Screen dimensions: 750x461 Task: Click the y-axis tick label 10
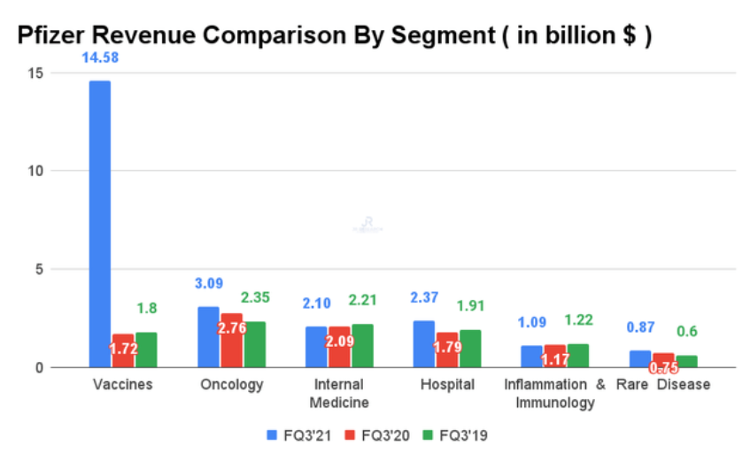pos(35,171)
